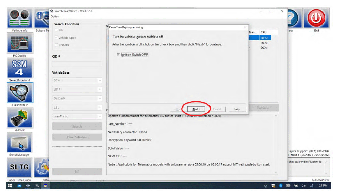The width and height of the screenshot is (338, 196).
Task: Open the SLTG Labor Time Guide icon
Action: [x=20, y=167]
